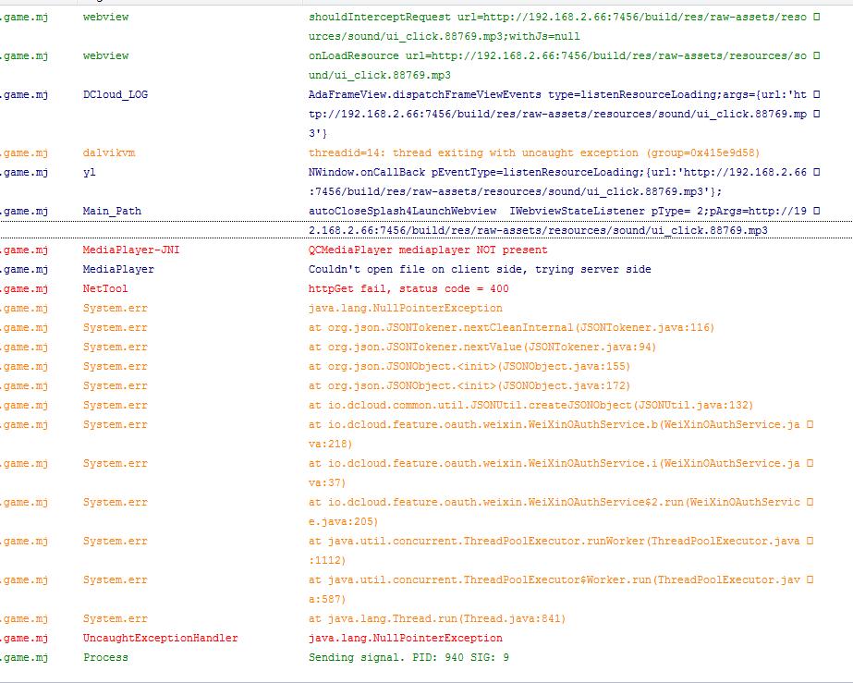Click the WeiXinOAuthService$2.run stack frame

tap(554, 502)
